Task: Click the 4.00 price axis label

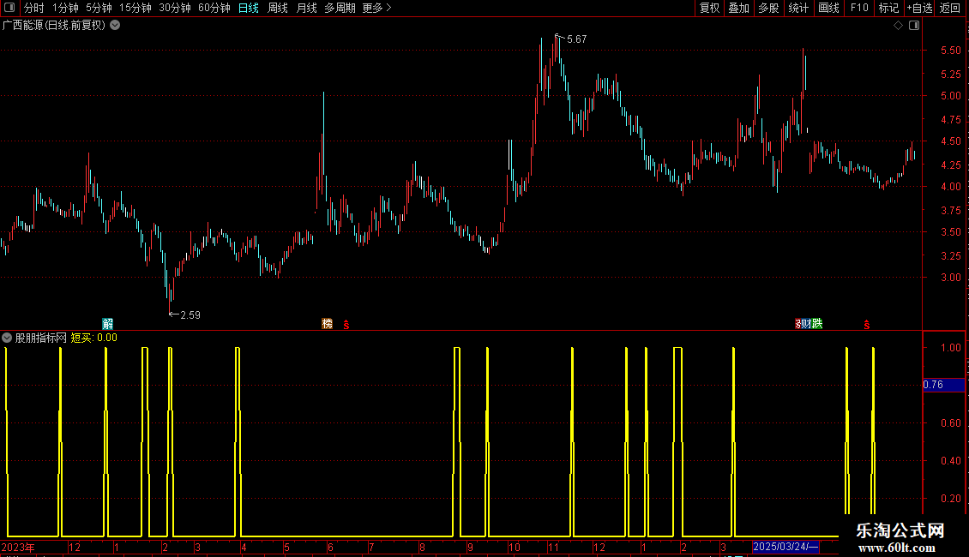Action: pos(950,187)
